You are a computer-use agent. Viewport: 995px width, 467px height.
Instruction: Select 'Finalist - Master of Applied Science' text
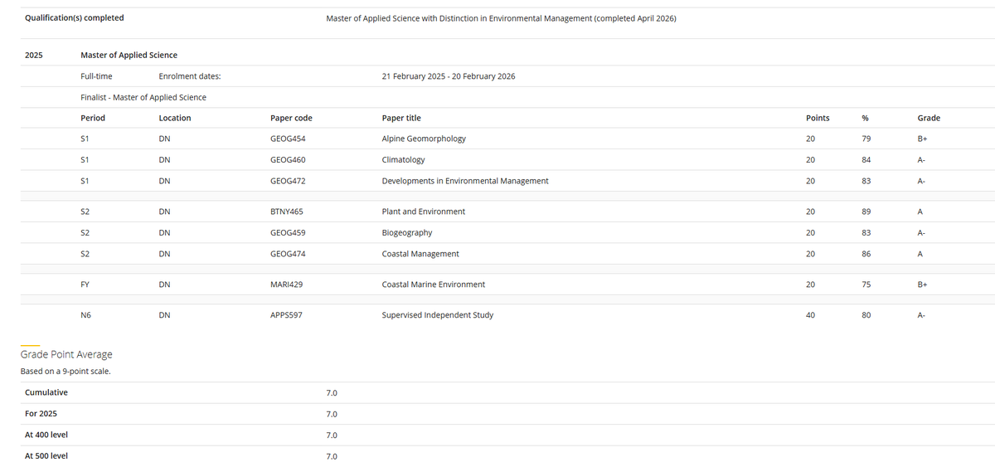click(143, 97)
